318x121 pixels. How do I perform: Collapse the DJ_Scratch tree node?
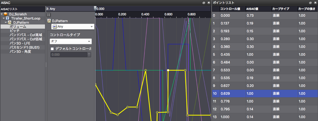(x=2, y=14)
